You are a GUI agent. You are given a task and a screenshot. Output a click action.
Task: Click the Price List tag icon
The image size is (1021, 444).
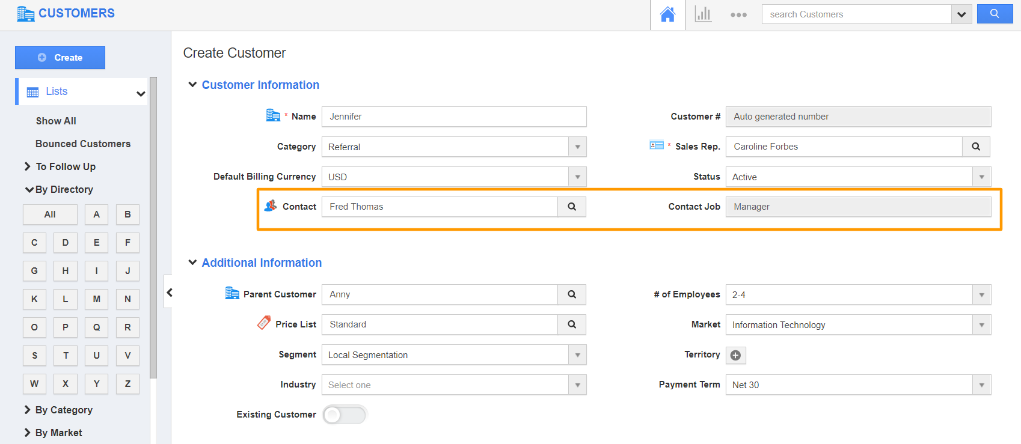tap(263, 323)
